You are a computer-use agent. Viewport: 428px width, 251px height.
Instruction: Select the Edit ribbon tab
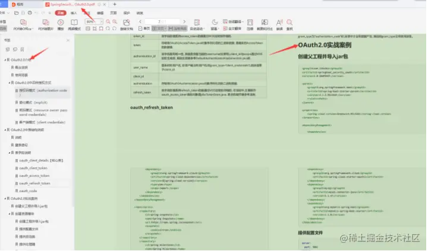(100, 13)
